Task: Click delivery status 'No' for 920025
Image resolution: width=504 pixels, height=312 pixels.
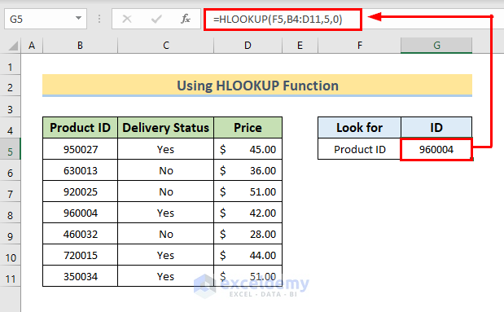Action: tap(166, 191)
